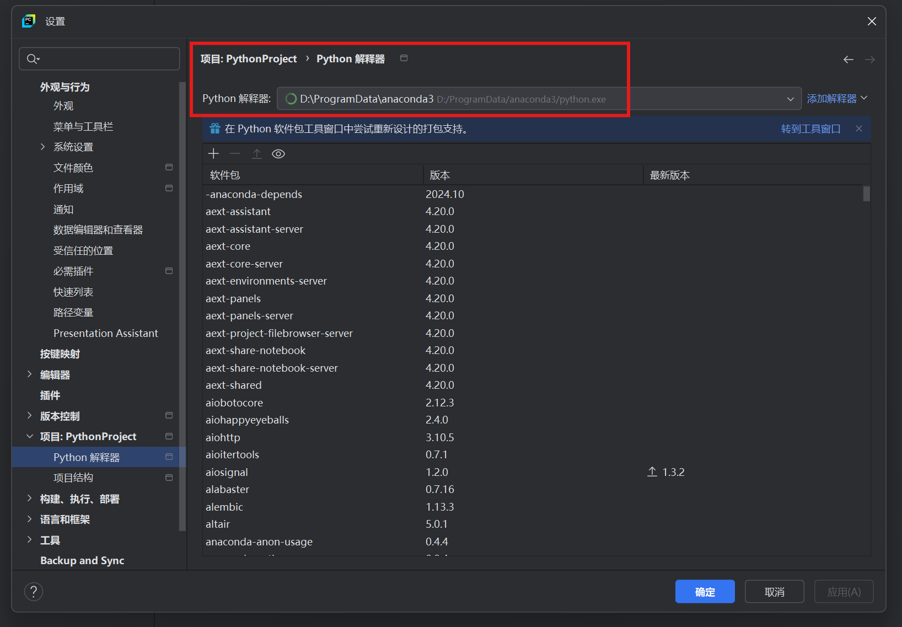This screenshot has height=627, width=902.
Task: Select the aiohappyeyeballs package row
Action: tap(533, 420)
